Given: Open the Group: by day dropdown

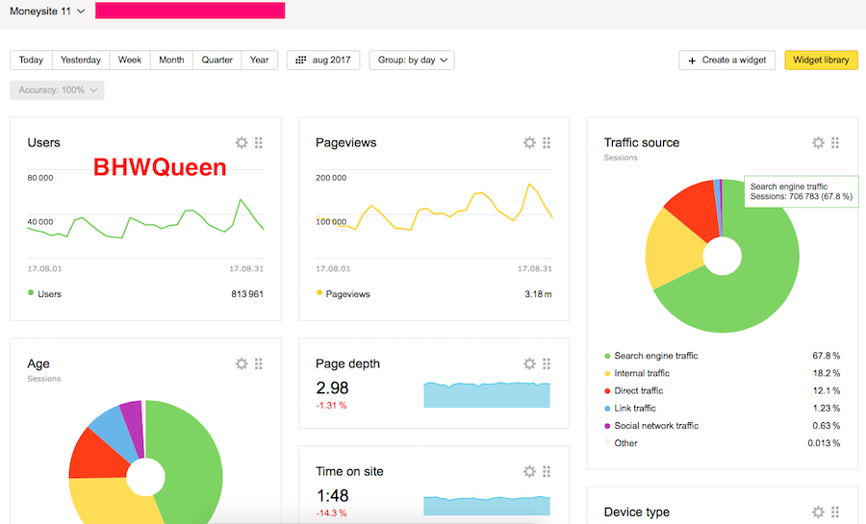Looking at the screenshot, I should pos(412,61).
